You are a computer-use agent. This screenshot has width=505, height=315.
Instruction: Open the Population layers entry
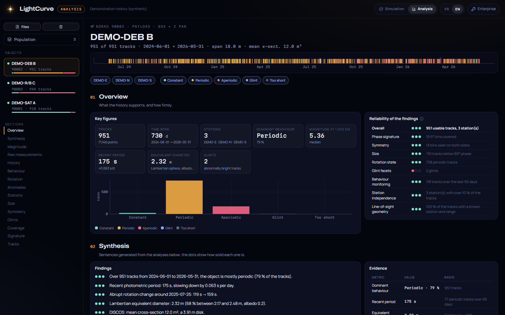tap(41, 39)
